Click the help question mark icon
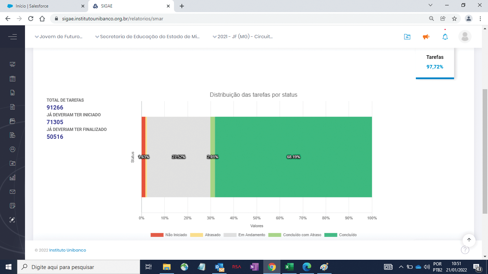This screenshot has height=274, width=488. [x=465, y=250]
